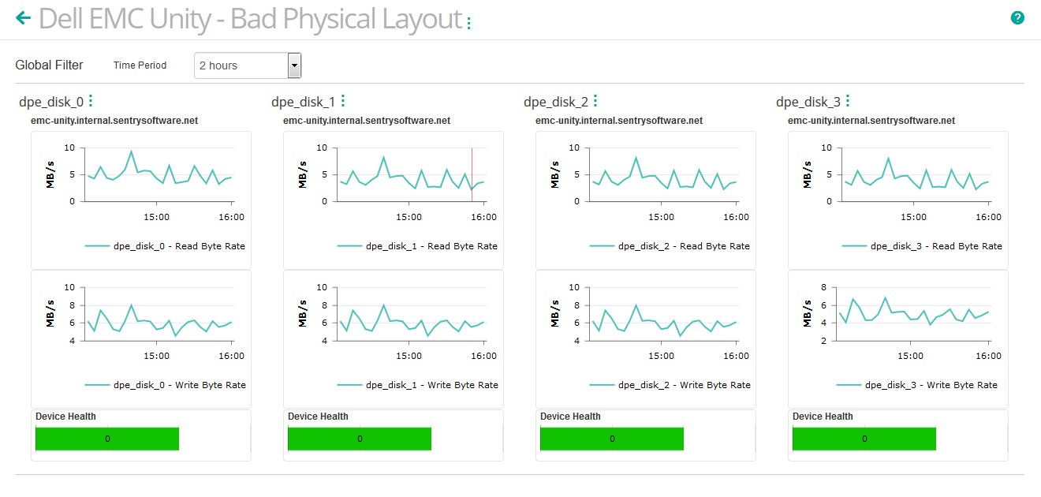Screen dimensions: 1041x497
Task: Click the Global Filter label
Action: pos(48,65)
